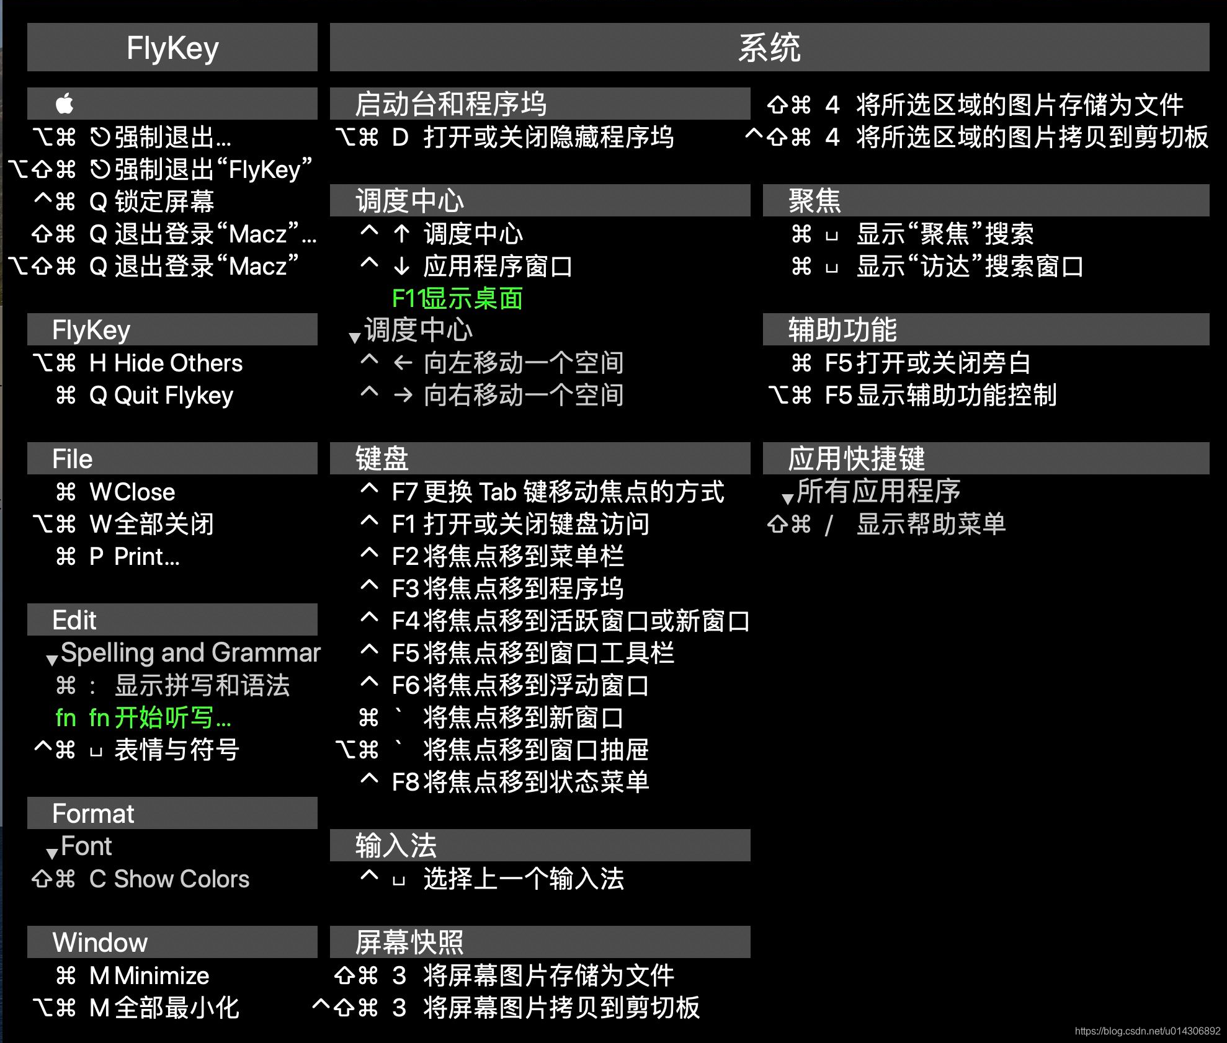Click the Apple logo icon header
Viewport: 1227px width, 1043px height.
[65, 104]
